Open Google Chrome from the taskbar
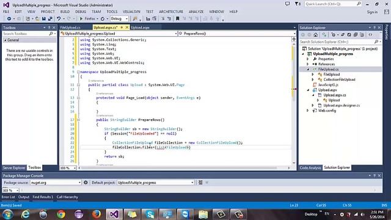 tap(61, 215)
